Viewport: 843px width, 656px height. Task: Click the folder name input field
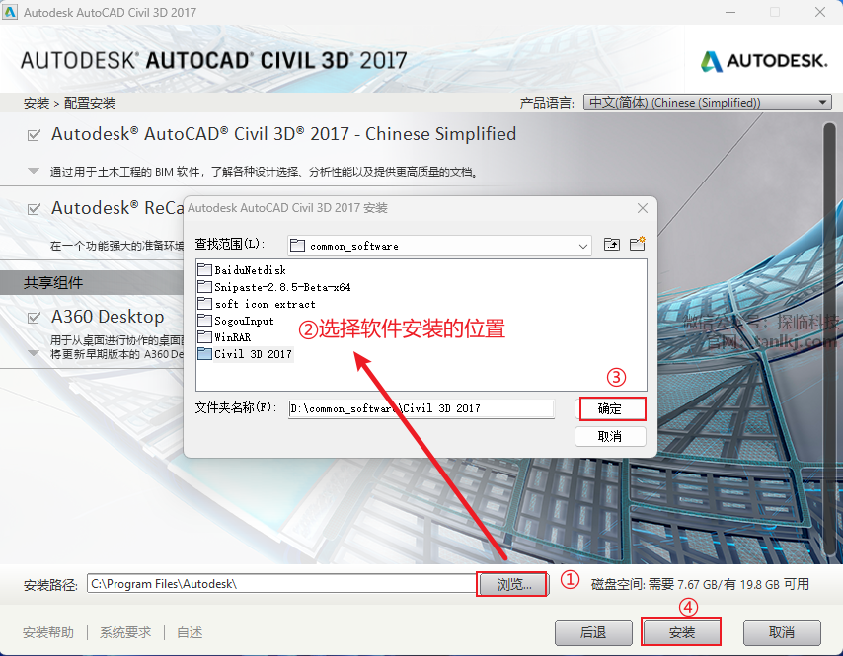[421, 408]
